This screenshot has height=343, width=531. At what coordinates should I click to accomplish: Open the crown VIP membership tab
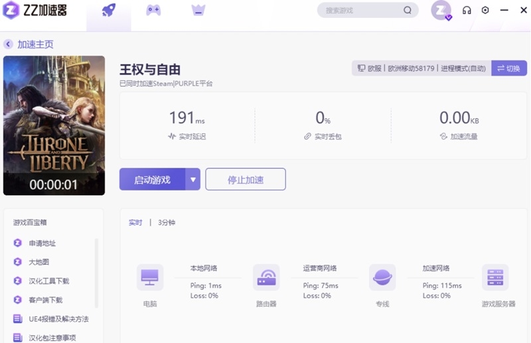(x=198, y=11)
